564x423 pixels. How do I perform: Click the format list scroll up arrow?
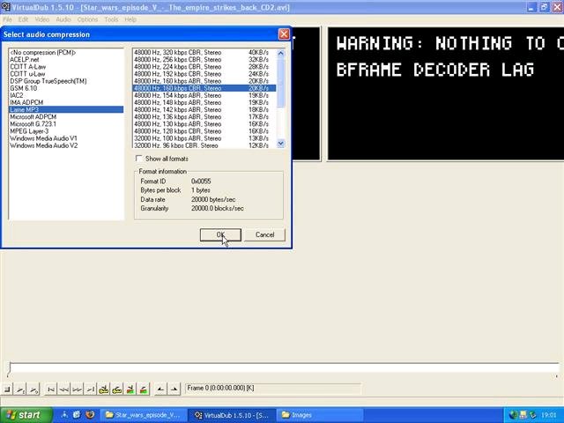click(x=281, y=53)
